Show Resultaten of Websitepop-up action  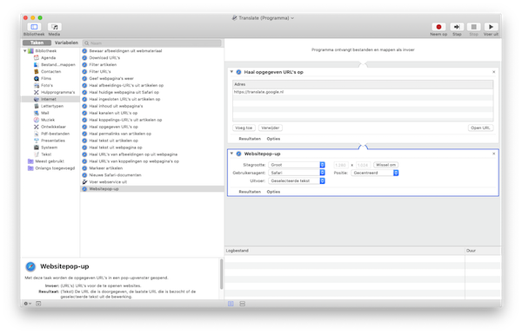click(x=250, y=192)
